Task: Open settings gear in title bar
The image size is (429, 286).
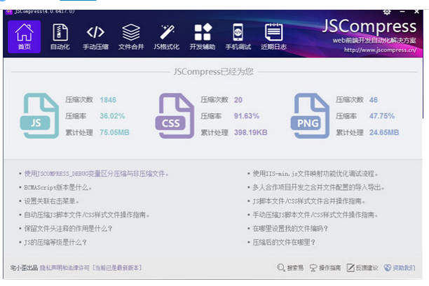Action: 387,12
